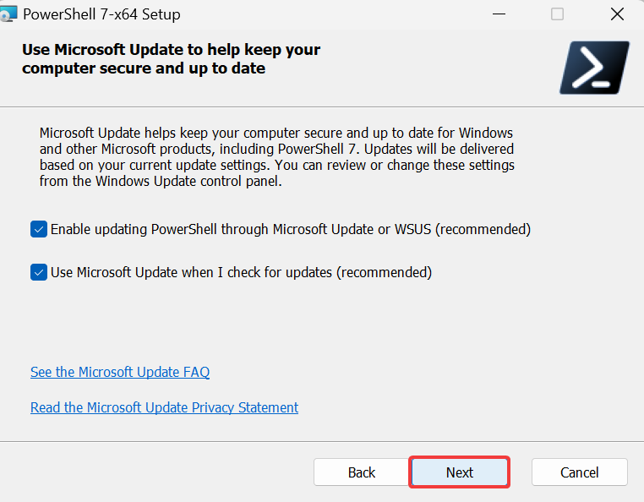This screenshot has height=502, width=644.
Task: Cancel the PowerShell installation
Action: 580,472
